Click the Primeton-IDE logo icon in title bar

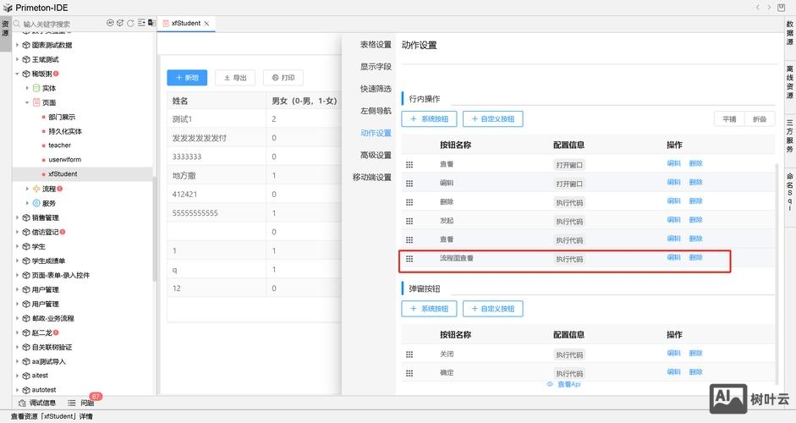pyautogui.click(x=7, y=8)
